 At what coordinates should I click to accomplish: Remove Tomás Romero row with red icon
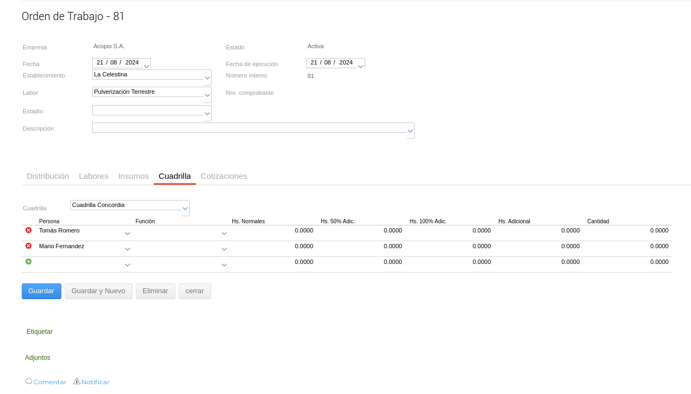pyautogui.click(x=28, y=230)
